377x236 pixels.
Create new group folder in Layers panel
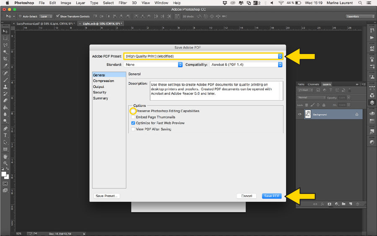[343, 204]
